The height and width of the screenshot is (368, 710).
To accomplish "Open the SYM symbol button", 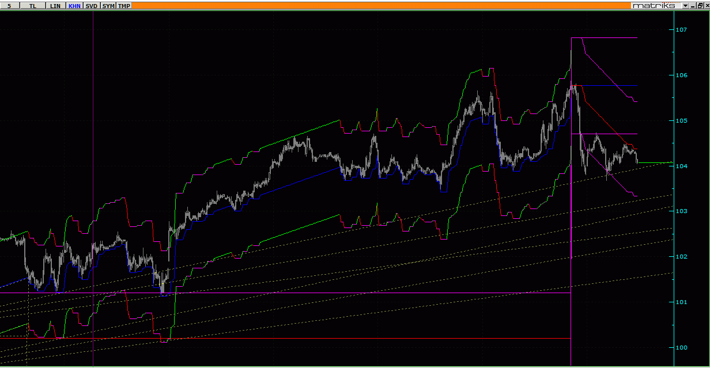I will (108, 6).
